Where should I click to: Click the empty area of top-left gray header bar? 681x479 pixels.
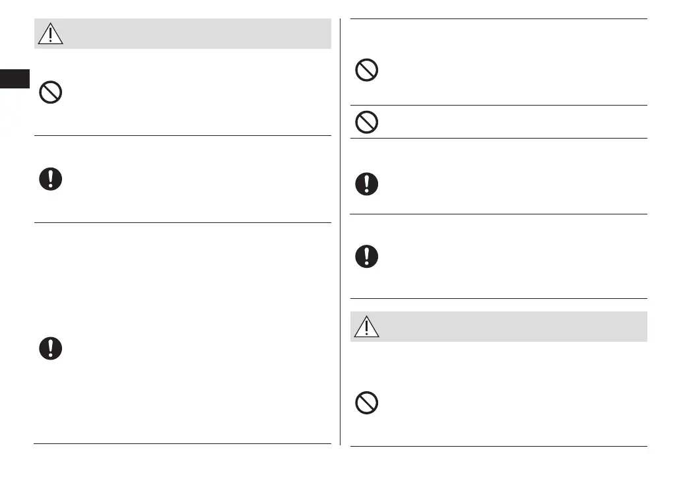[198, 34]
